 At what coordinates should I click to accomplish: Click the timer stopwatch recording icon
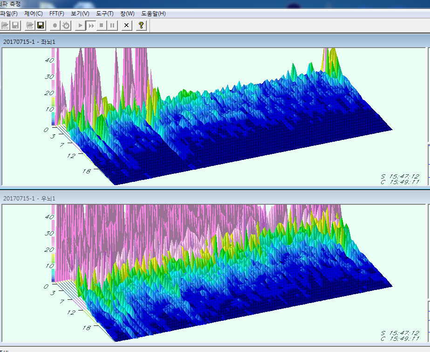click(66, 25)
